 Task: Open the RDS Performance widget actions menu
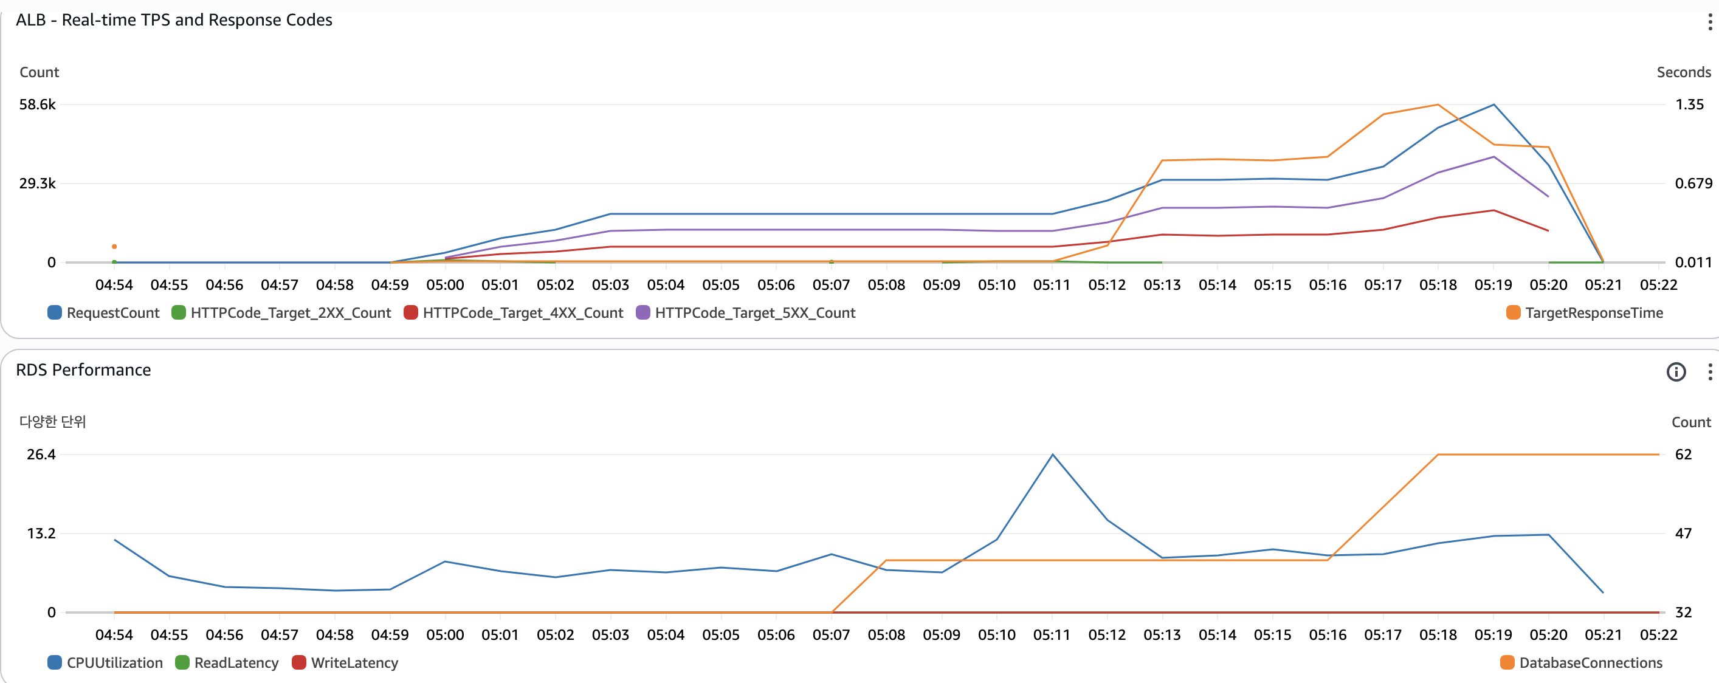click(1709, 371)
